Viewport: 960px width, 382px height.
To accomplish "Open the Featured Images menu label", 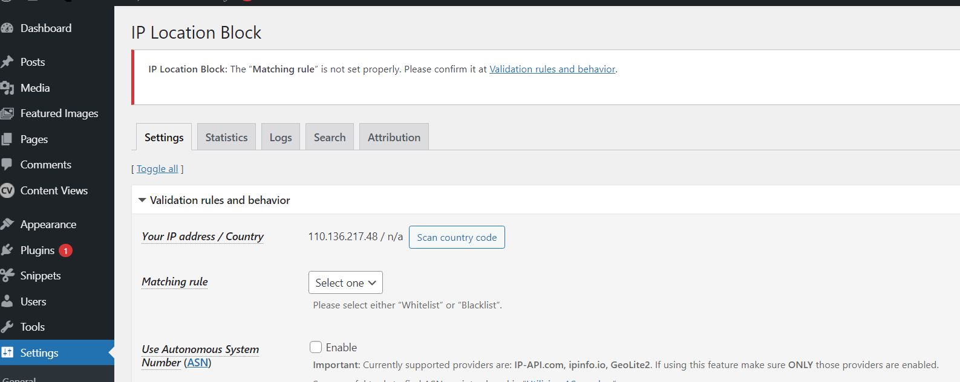I will tap(59, 113).
